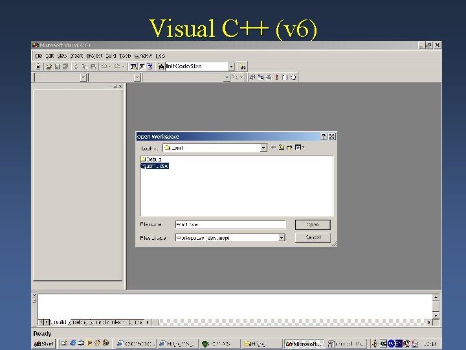
Task: Open the Help menu
Action: click(x=161, y=56)
